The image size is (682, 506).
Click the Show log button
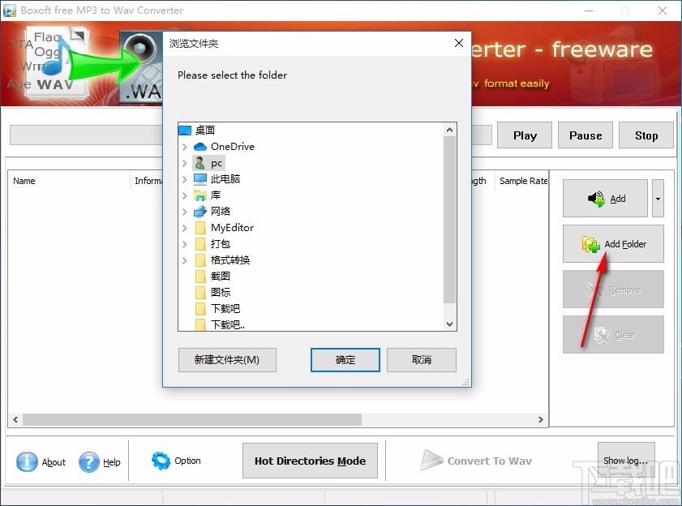point(626,460)
